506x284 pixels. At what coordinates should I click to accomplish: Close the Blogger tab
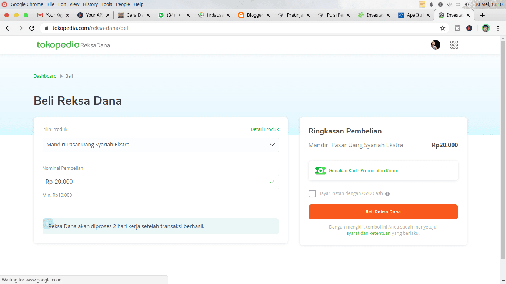point(268,15)
